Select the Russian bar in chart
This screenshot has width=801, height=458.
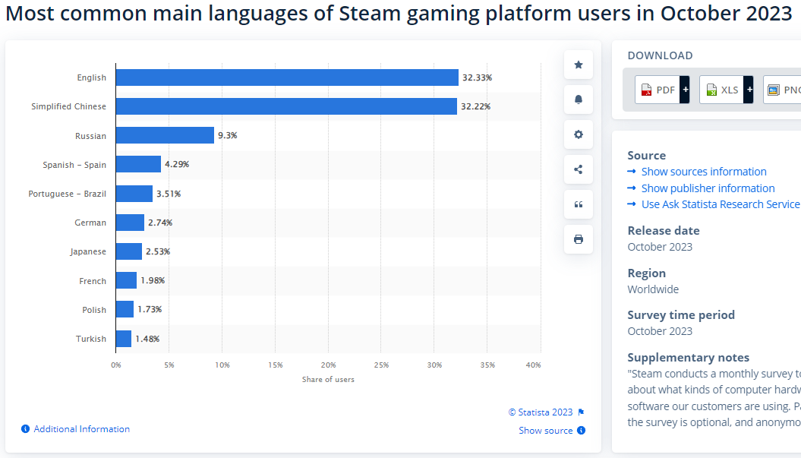pyautogui.click(x=165, y=135)
